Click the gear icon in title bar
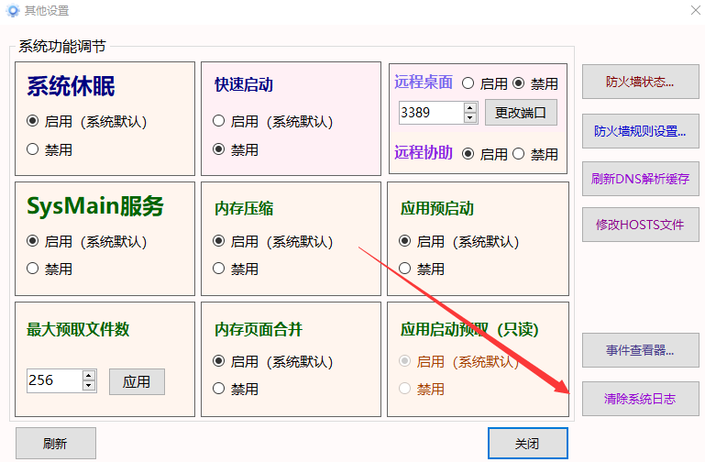 pos(13,10)
